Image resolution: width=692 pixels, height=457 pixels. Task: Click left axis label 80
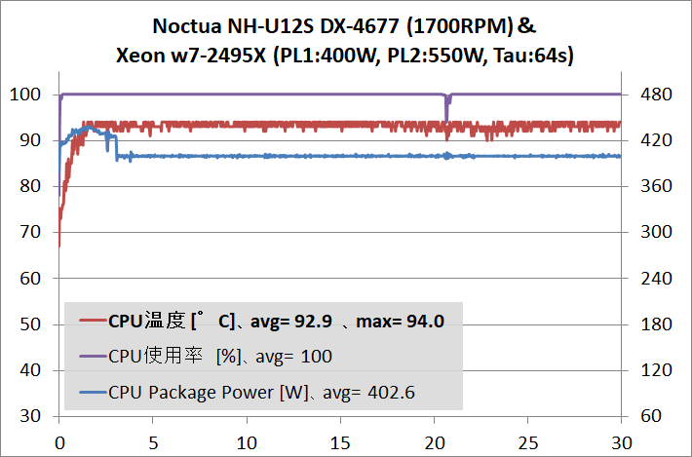point(30,186)
